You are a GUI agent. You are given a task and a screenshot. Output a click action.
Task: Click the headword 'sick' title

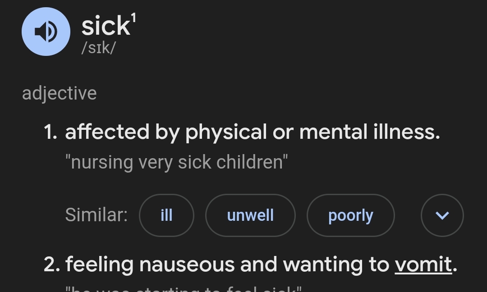click(x=106, y=26)
